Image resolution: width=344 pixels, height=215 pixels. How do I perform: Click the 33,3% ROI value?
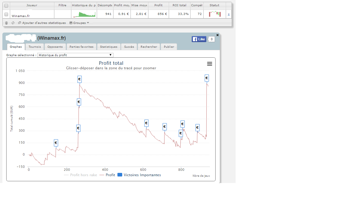[x=183, y=14]
